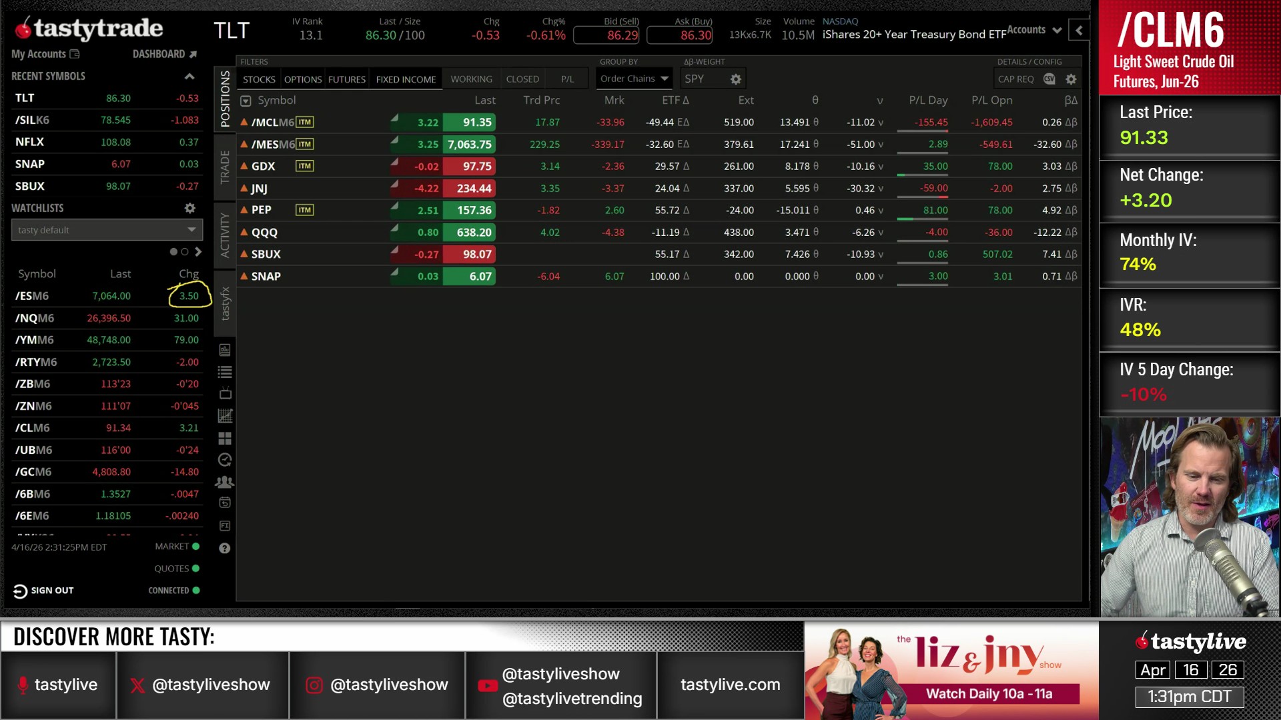The image size is (1281, 720).
Task: Open the watchlist settings gear
Action: (x=190, y=208)
